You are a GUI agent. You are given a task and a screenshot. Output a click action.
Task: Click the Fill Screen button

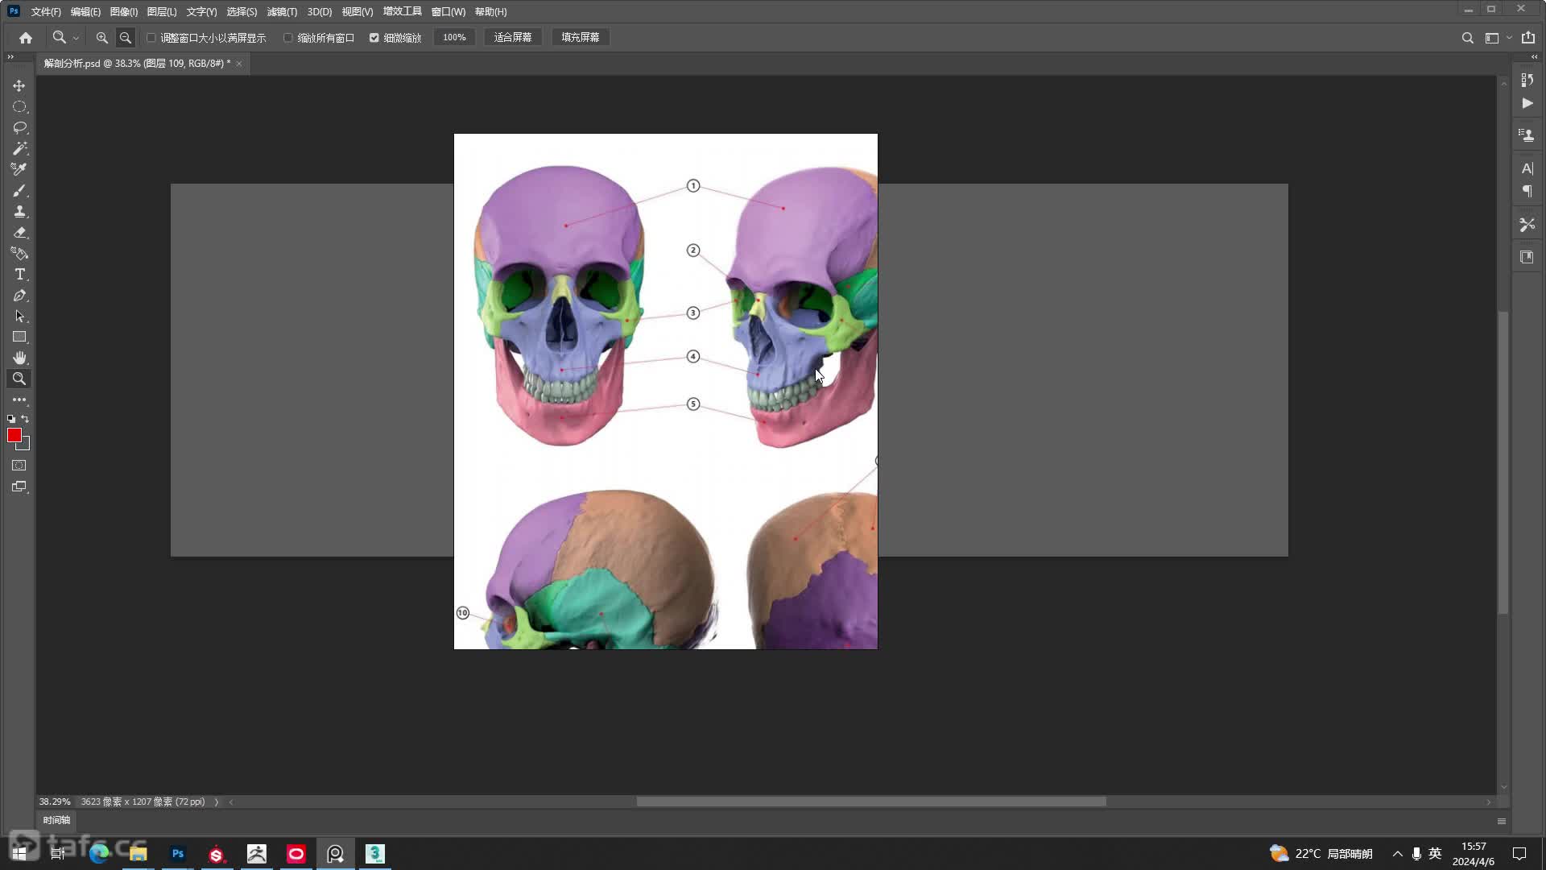(581, 38)
